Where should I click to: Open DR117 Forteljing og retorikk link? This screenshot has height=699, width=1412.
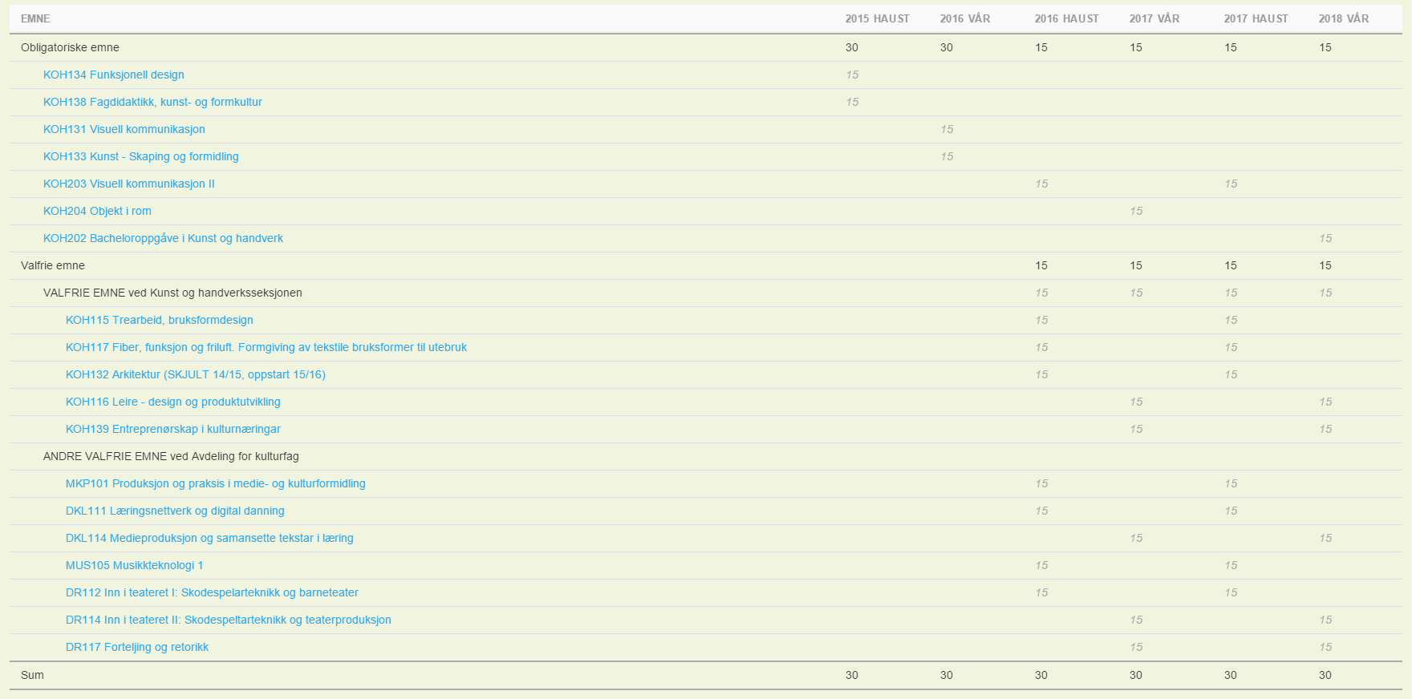(x=137, y=647)
